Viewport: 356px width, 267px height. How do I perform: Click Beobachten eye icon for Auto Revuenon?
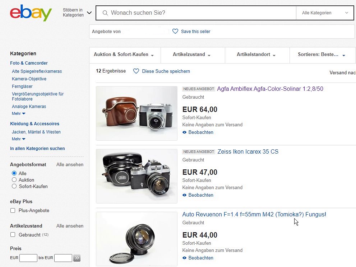tap(185, 258)
